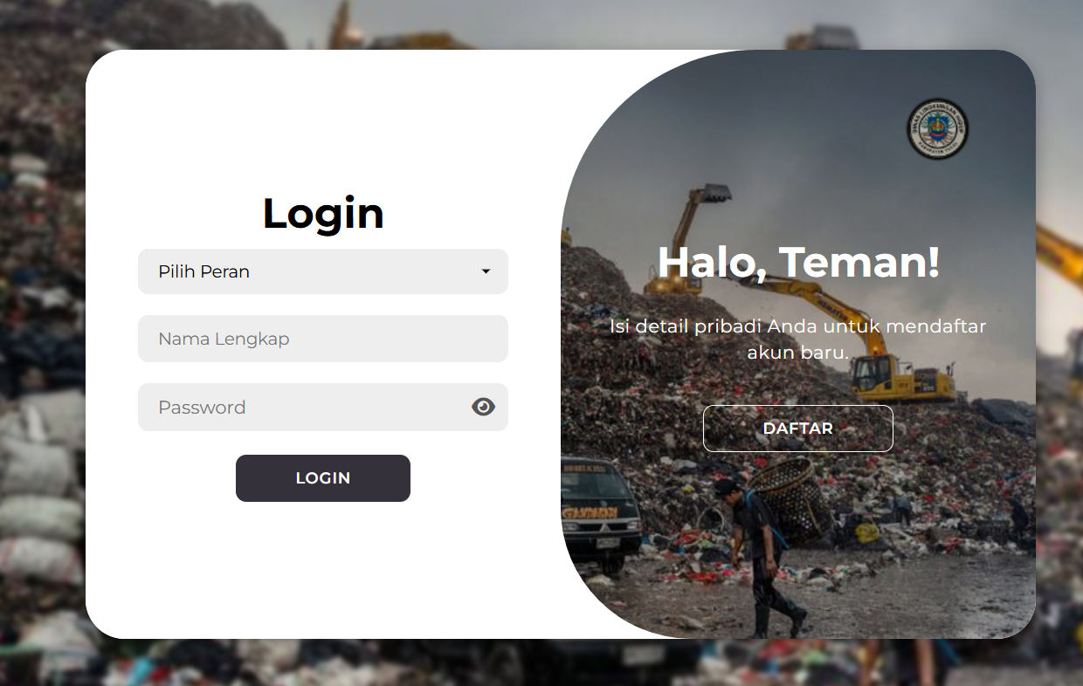Click empty white space below the LOGIN button
This screenshot has width=1083, height=686.
(323, 567)
